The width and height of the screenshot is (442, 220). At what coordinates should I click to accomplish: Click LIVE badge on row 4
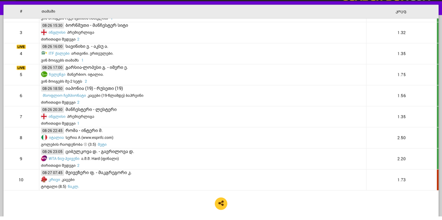[21, 47]
